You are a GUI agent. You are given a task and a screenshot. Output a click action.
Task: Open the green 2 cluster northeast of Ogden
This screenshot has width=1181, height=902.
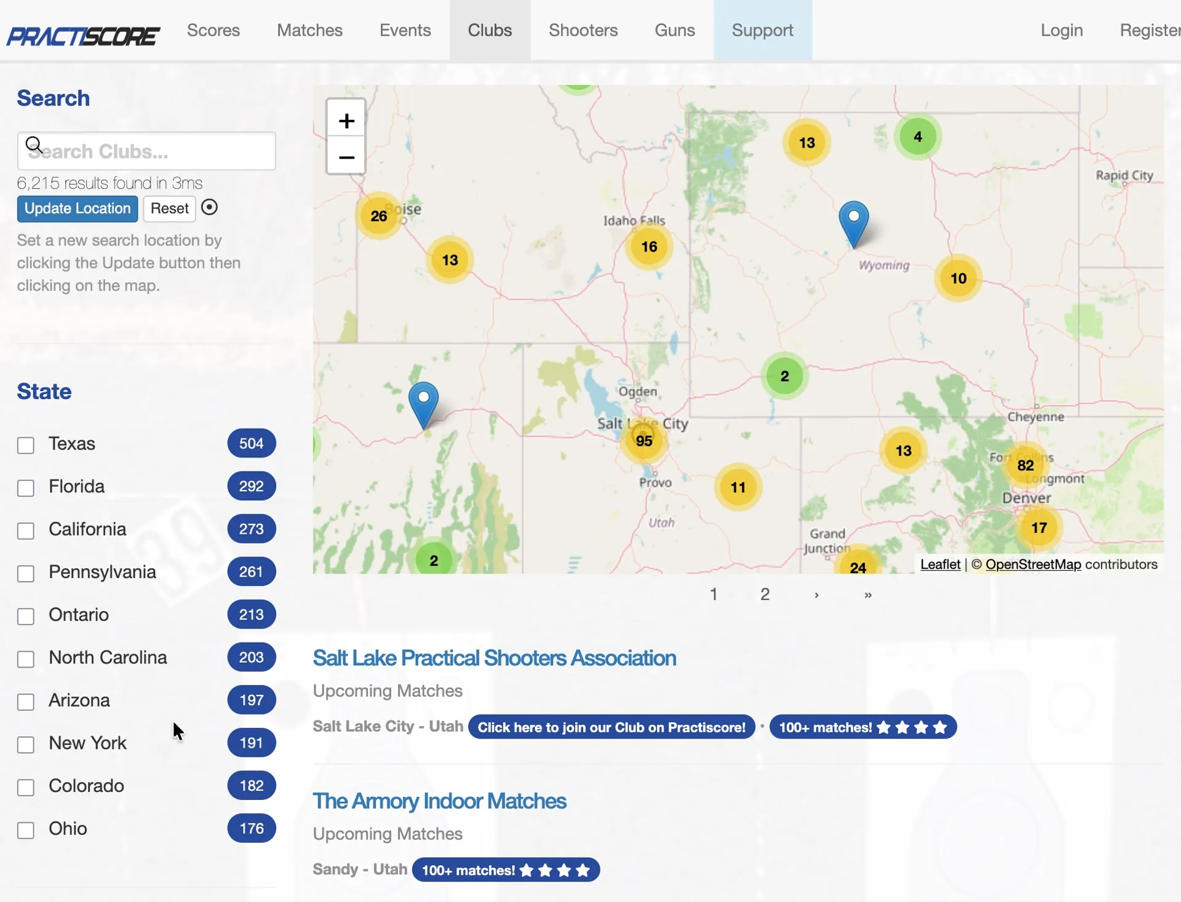784,376
